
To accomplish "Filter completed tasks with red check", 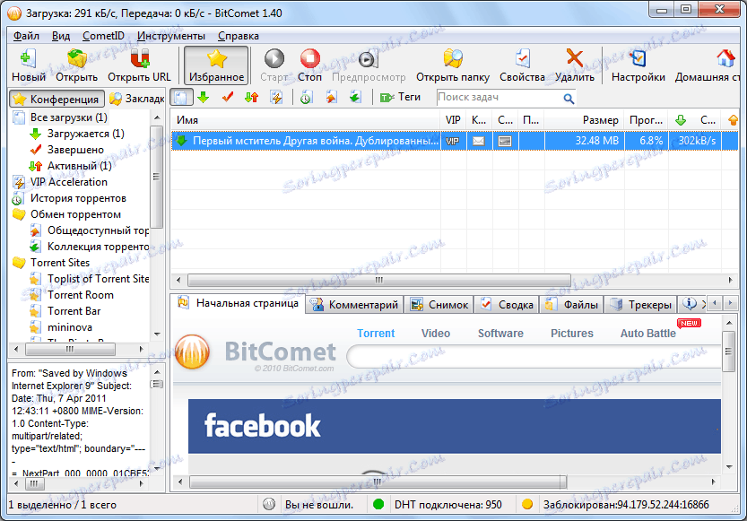I will (228, 97).
